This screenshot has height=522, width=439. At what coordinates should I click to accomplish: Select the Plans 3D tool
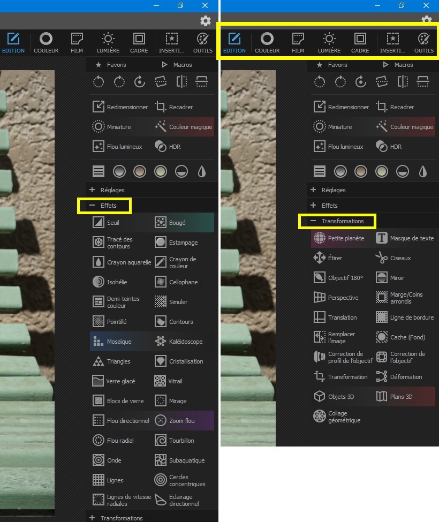[395, 397]
